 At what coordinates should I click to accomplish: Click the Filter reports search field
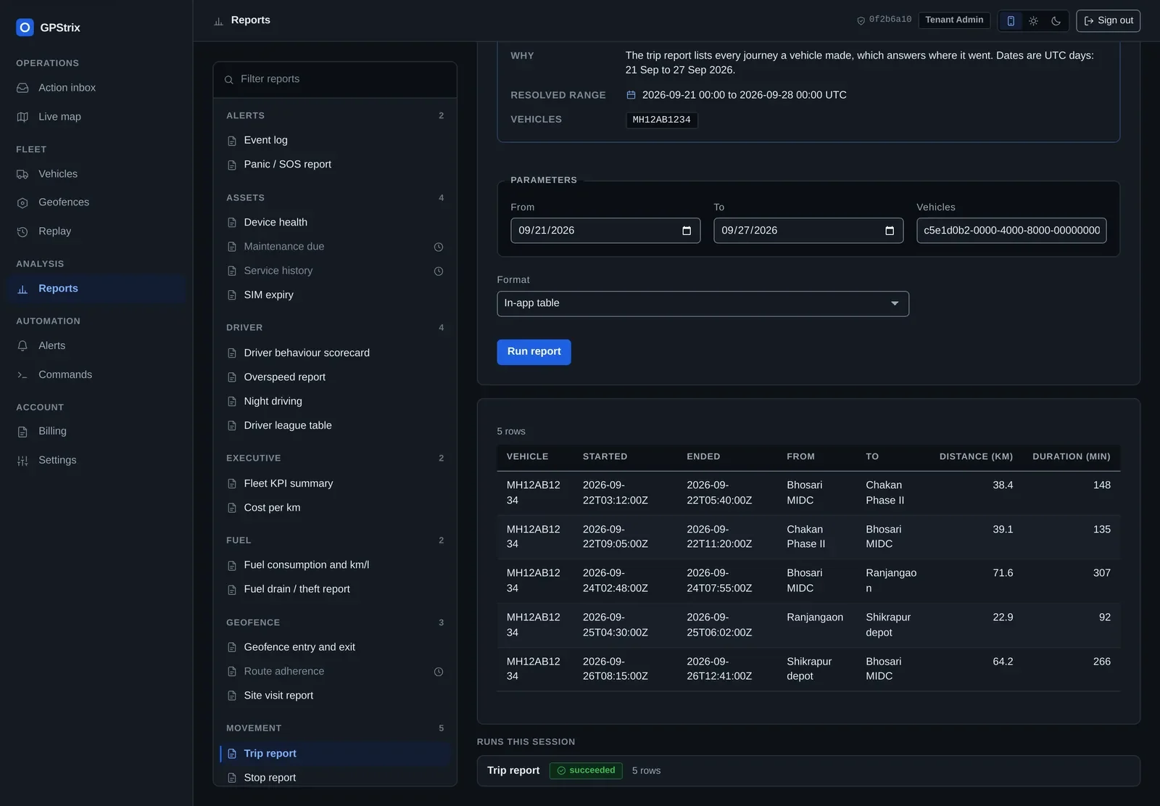pos(335,79)
